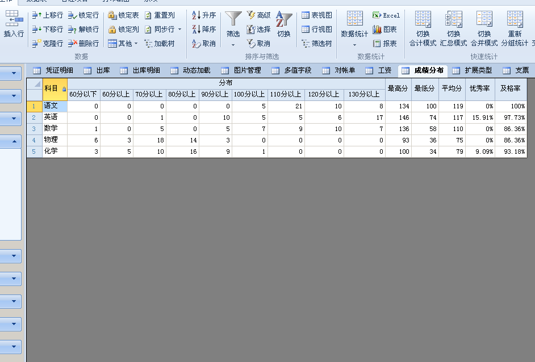Click the 升序 ascending sort icon

(197, 15)
